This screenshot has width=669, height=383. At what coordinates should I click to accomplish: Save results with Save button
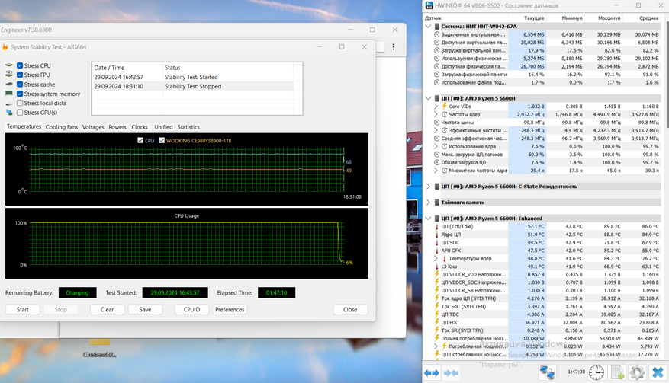click(x=145, y=310)
